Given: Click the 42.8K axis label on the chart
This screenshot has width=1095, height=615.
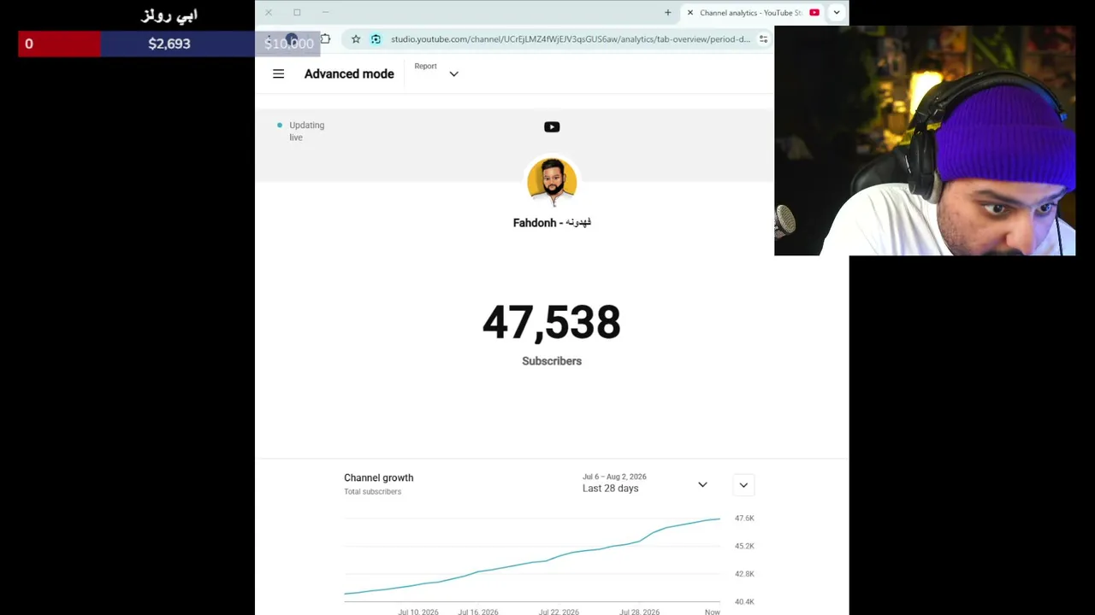Looking at the screenshot, I should (x=744, y=574).
